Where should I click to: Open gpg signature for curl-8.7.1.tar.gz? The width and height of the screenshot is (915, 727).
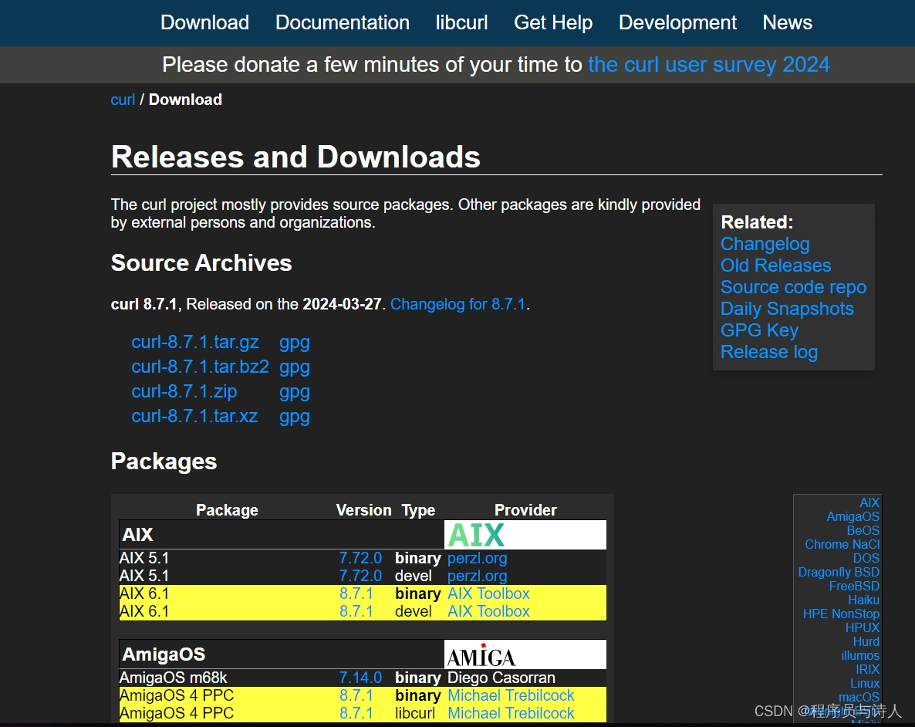[x=295, y=343]
